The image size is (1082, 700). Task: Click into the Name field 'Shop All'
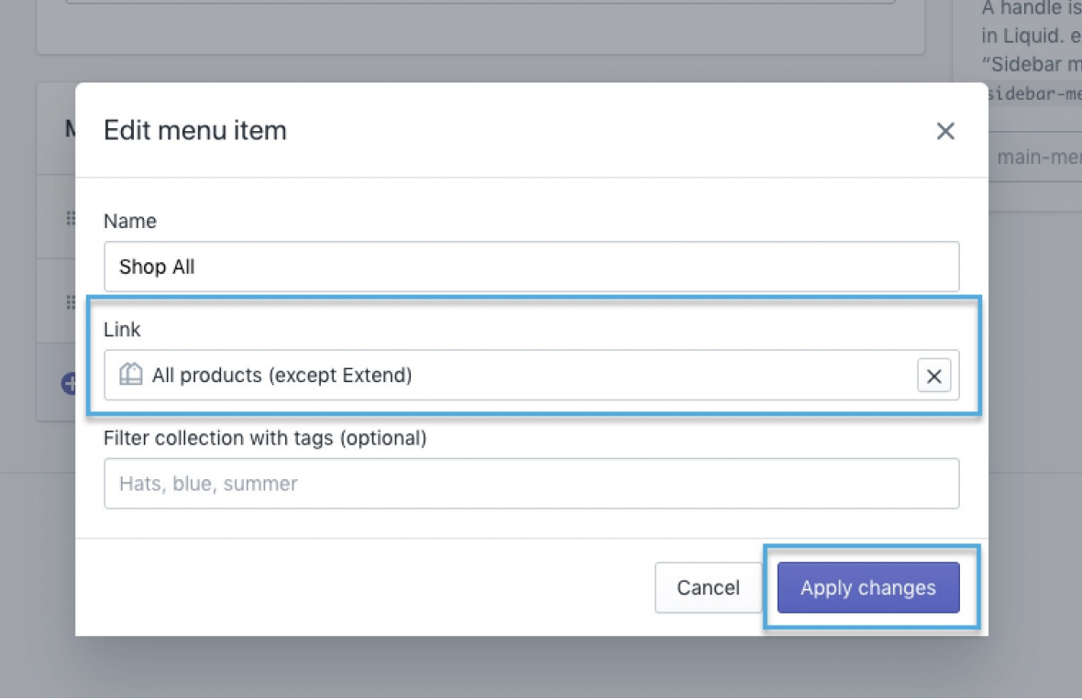pyautogui.click(x=532, y=267)
